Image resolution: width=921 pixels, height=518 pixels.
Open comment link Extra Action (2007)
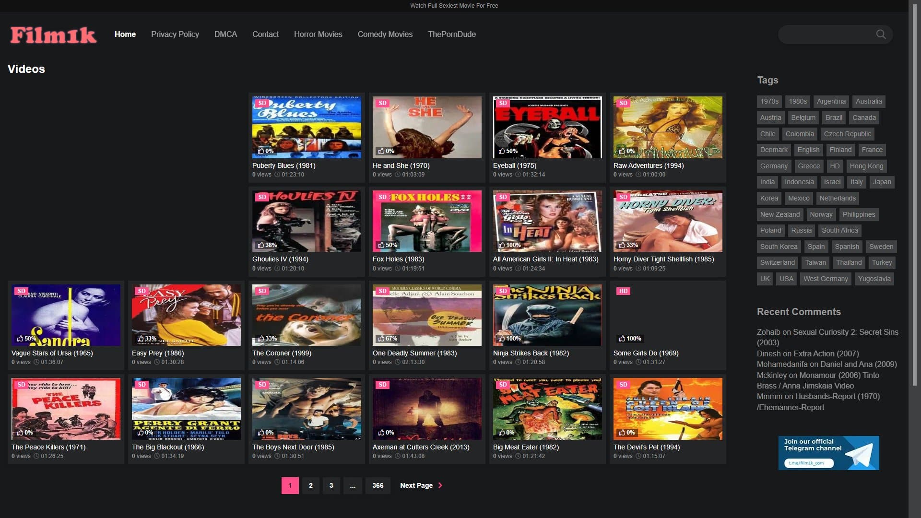click(x=826, y=353)
